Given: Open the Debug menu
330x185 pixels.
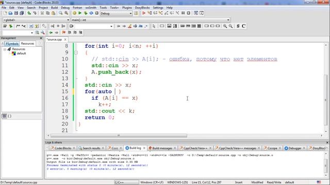Looking at the screenshot, I should click(65, 8).
